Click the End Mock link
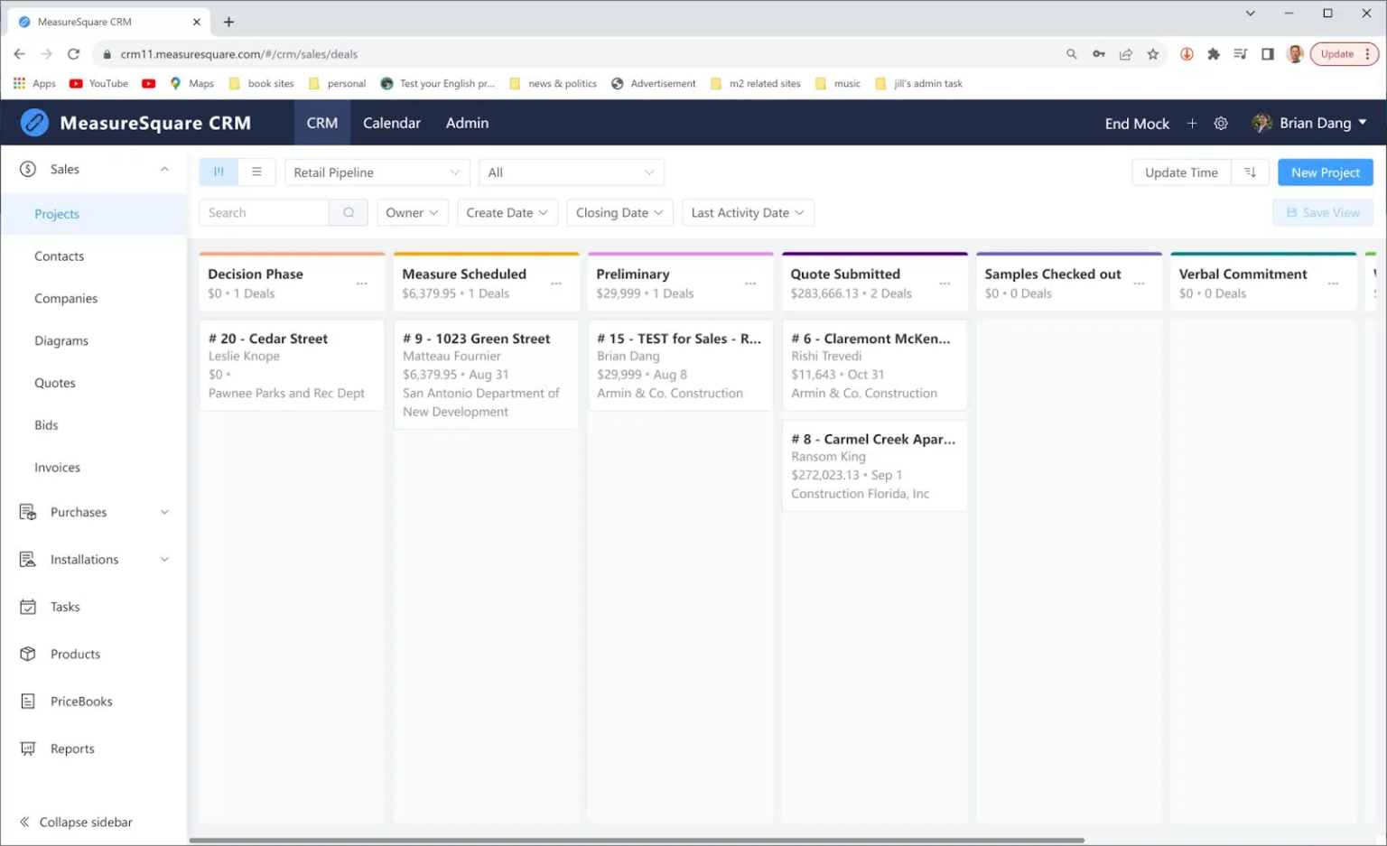The height and width of the screenshot is (846, 1387). pos(1136,123)
